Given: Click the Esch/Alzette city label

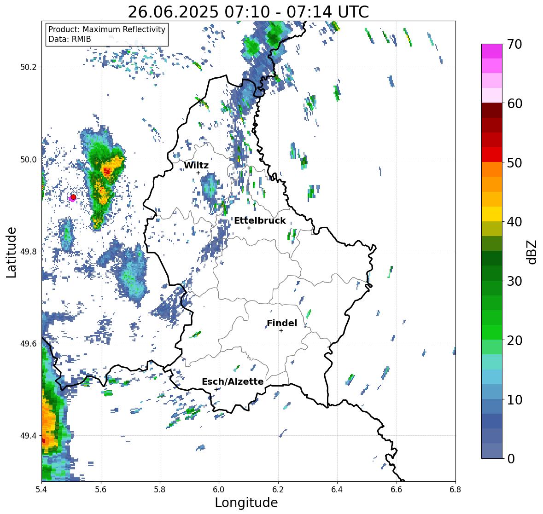Looking at the screenshot, I should coord(233,381).
